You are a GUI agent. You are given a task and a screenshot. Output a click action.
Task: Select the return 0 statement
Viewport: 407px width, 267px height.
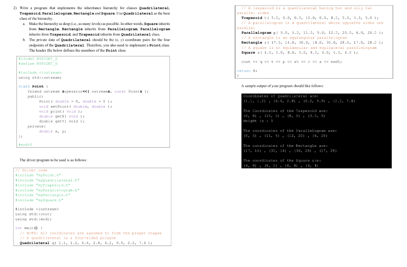coord(248,71)
